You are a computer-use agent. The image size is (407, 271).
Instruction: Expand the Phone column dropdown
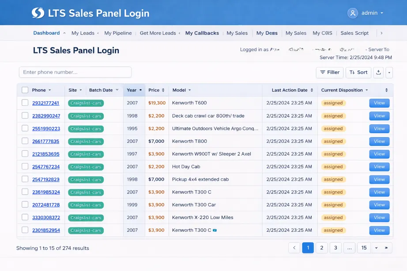[49, 90]
